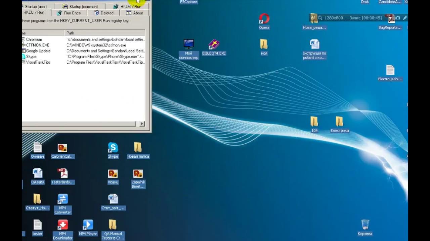Select the MP4 Converter shortcut
The height and width of the screenshot is (241, 430).
pos(62,204)
